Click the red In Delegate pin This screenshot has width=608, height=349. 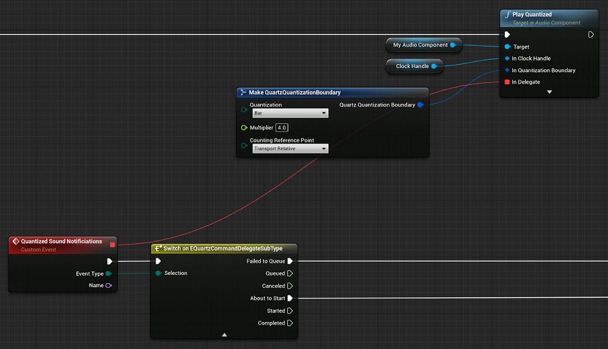click(x=507, y=82)
